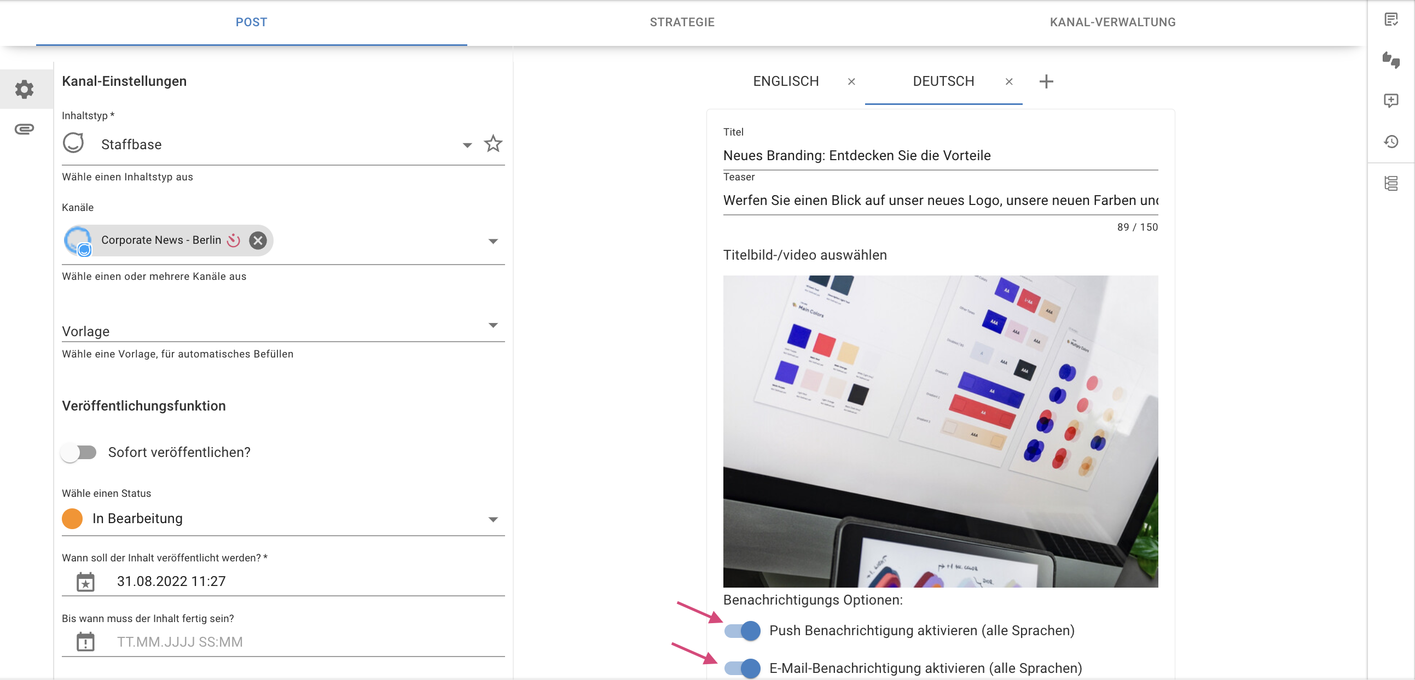Open the feedback thumbs icon in right sidebar

click(x=1391, y=60)
